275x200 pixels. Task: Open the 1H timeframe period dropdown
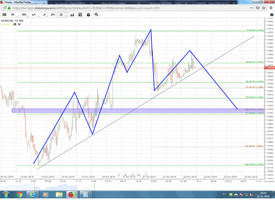coord(14,15)
